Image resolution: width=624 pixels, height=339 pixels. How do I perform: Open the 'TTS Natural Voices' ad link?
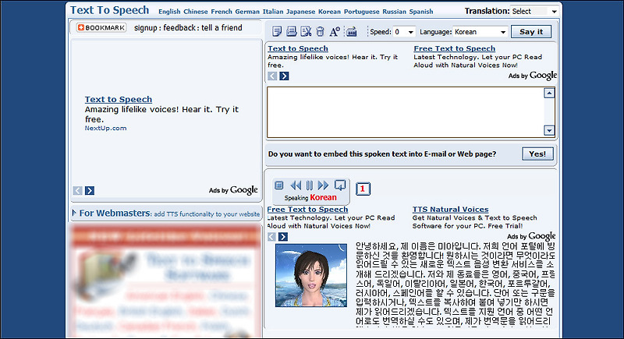point(451,210)
